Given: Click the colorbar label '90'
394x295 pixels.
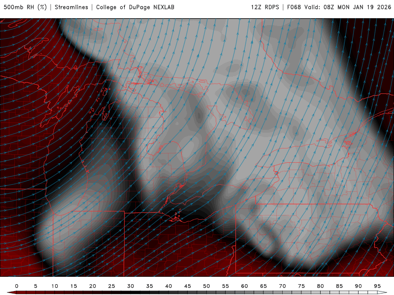Looking at the screenshot, I should (x=359, y=286).
